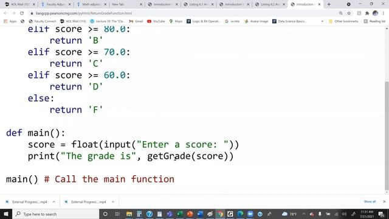Open the clock and date flyout
This screenshot has height=219, width=389.
click(x=367, y=214)
